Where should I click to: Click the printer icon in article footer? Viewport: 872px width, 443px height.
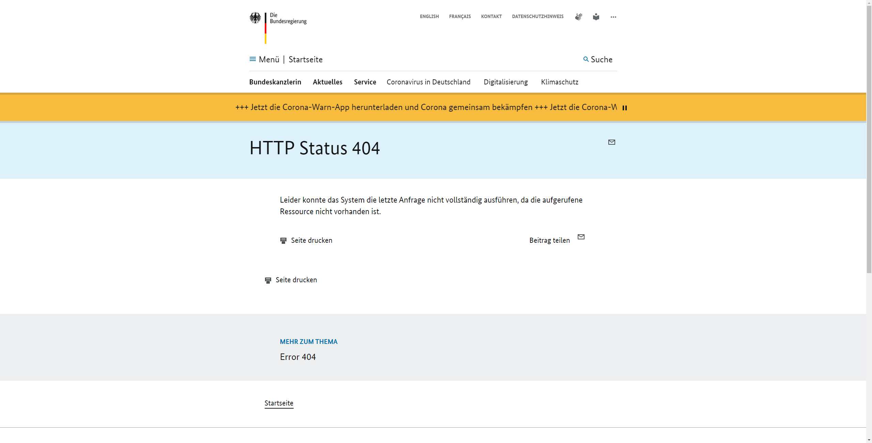pos(283,241)
